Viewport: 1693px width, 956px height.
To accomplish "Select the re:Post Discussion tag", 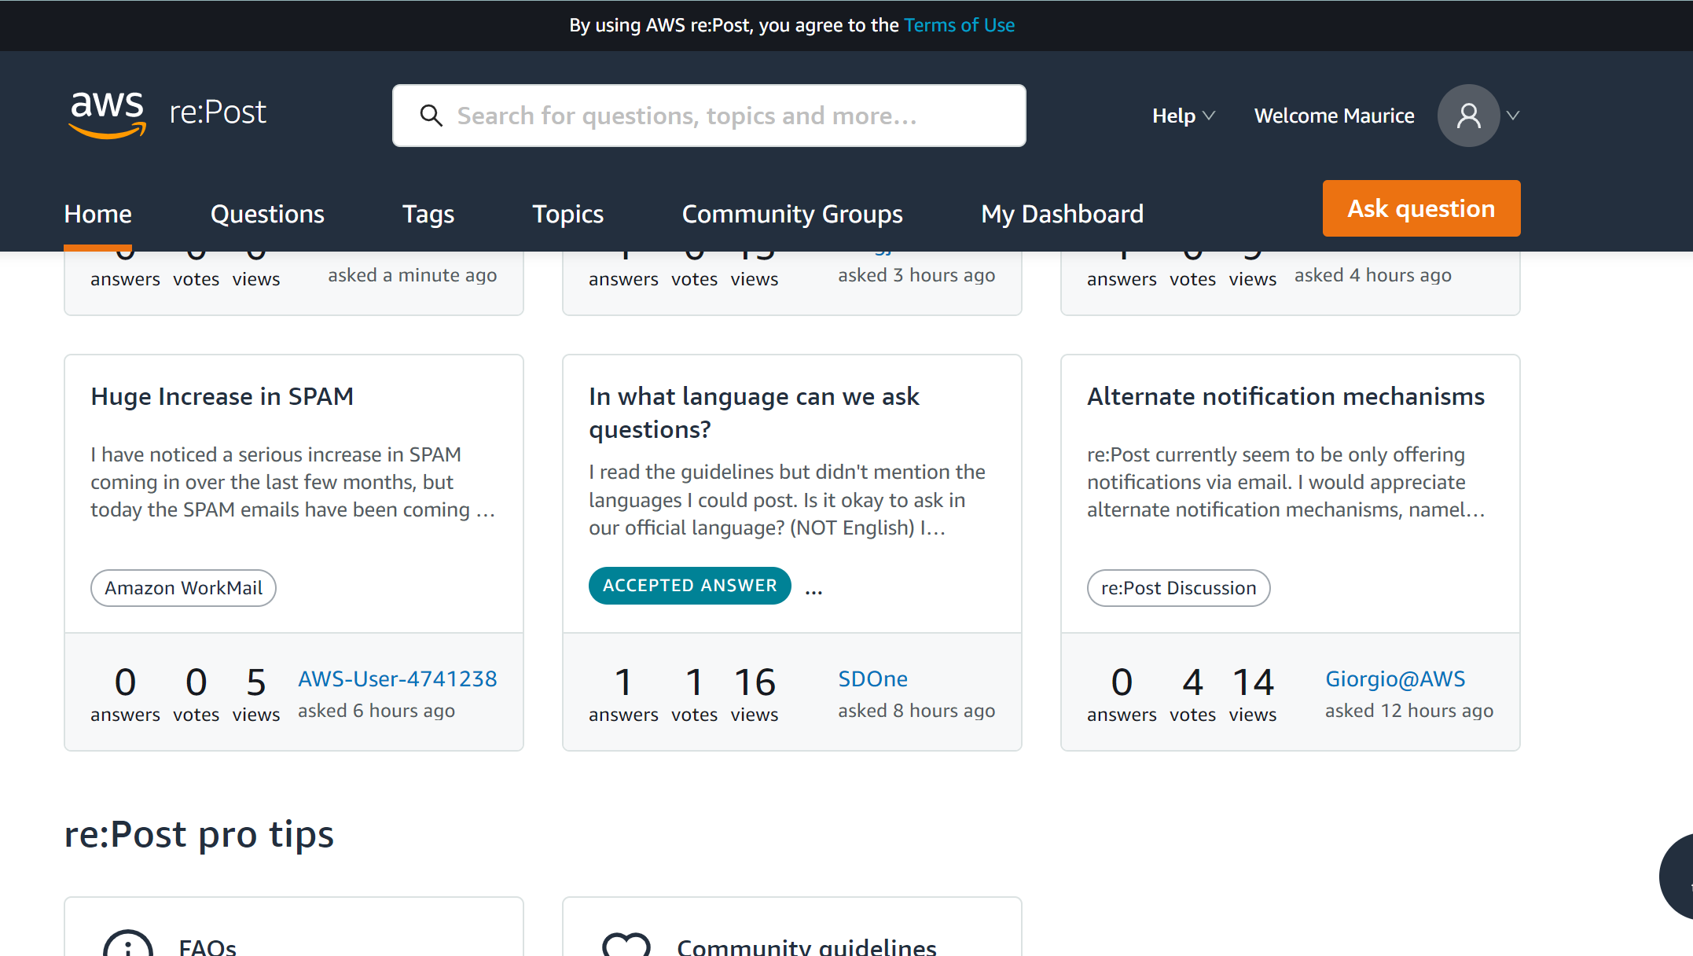I will tap(1178, 588).
